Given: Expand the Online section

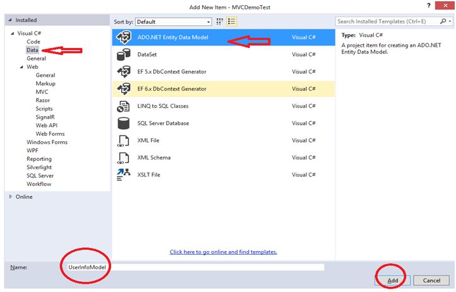Looking at the screenshot, I should [11, 197].
